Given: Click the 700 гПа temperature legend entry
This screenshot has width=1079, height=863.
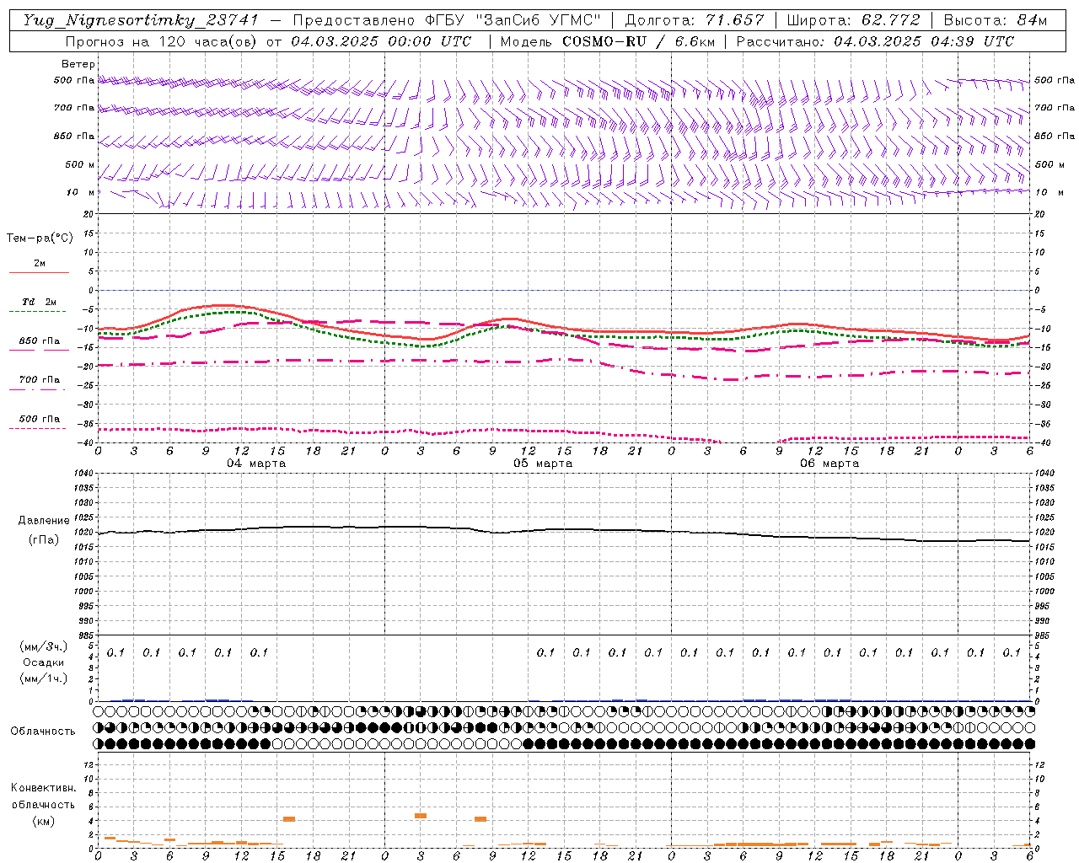Looking at the screenshot, I should [x=39, y=383].
